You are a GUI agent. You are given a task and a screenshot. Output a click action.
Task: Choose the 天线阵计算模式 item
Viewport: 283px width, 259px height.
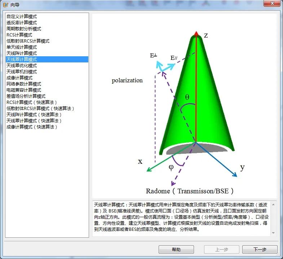(x=47, y=53)
